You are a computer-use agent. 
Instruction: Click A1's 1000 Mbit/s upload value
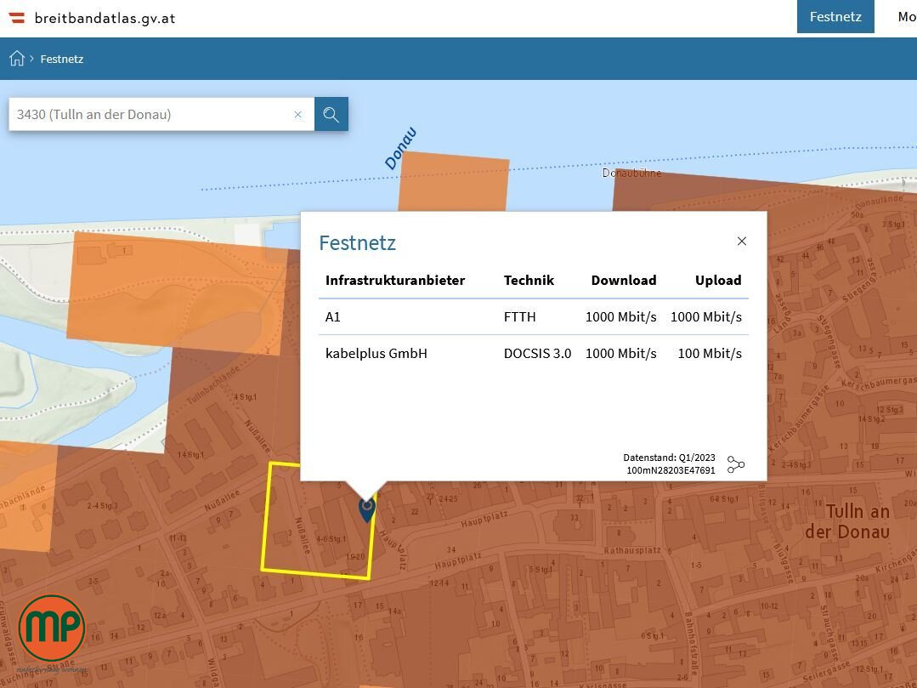(706, 317)
